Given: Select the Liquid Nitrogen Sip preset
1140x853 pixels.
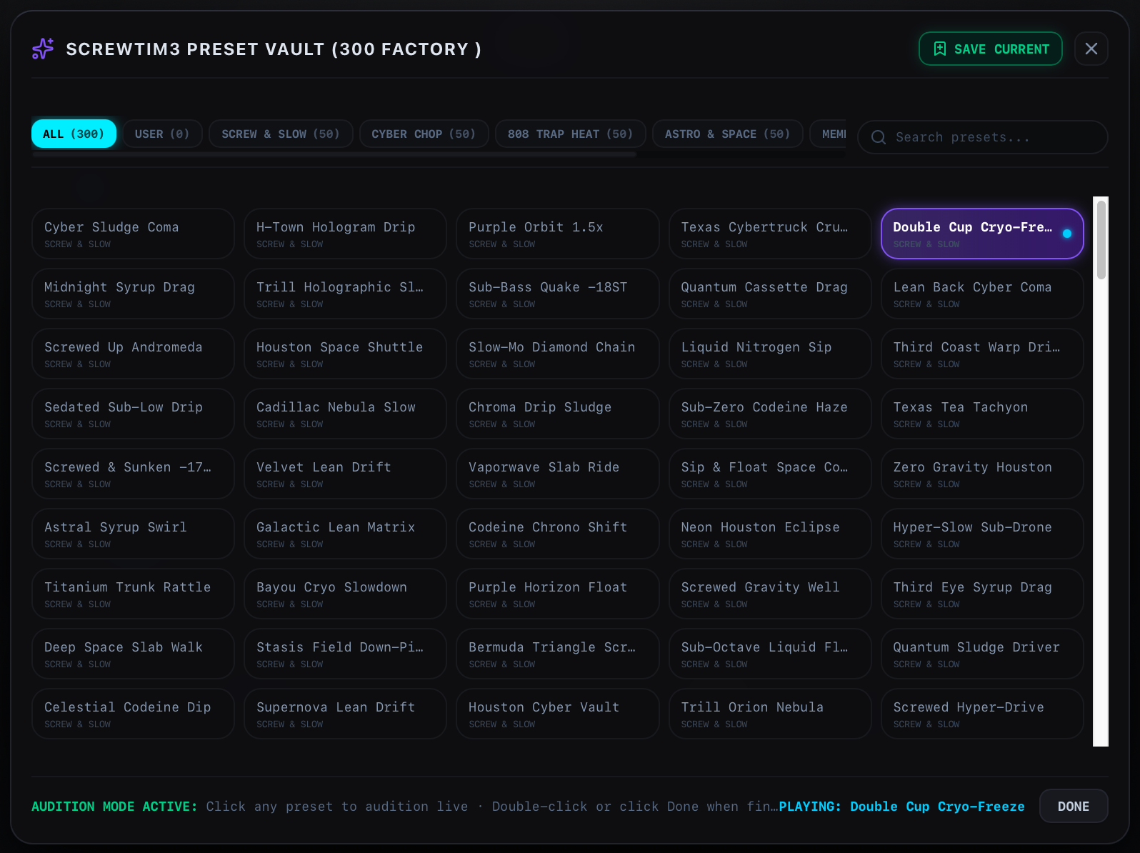Looking at the screenshot, I should (x=770, y=354).
